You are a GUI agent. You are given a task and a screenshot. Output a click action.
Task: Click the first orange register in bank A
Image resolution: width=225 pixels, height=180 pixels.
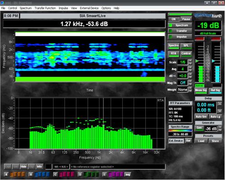pos(12,174)
